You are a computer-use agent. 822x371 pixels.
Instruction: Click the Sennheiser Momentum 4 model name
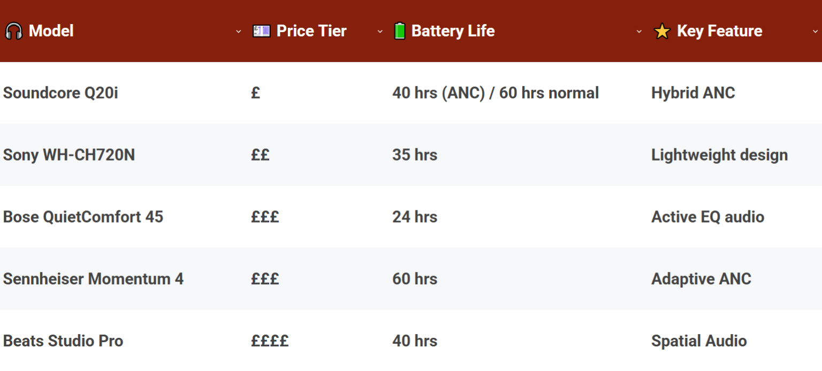point(93,279)
